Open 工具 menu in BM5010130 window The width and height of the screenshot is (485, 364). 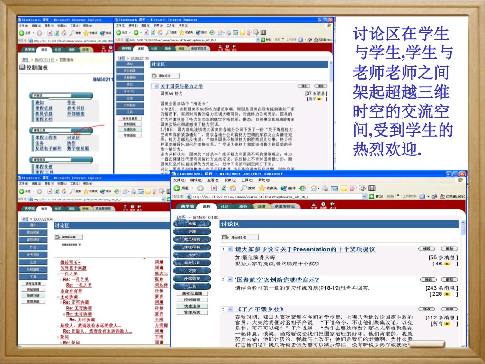coord(247,180)
